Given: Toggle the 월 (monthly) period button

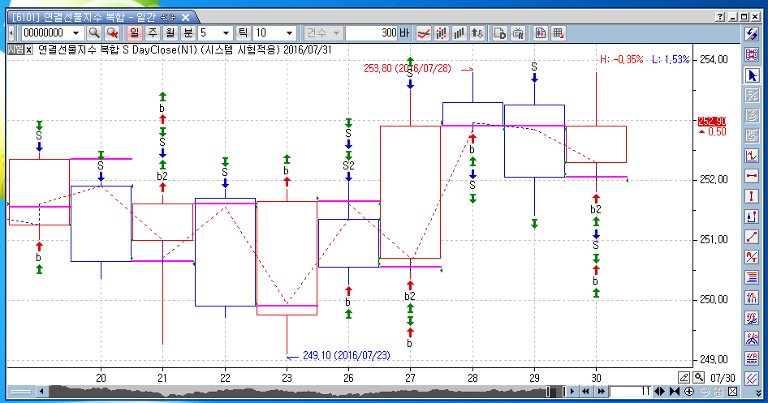Looking at the screenshot, I should (170, 33).
